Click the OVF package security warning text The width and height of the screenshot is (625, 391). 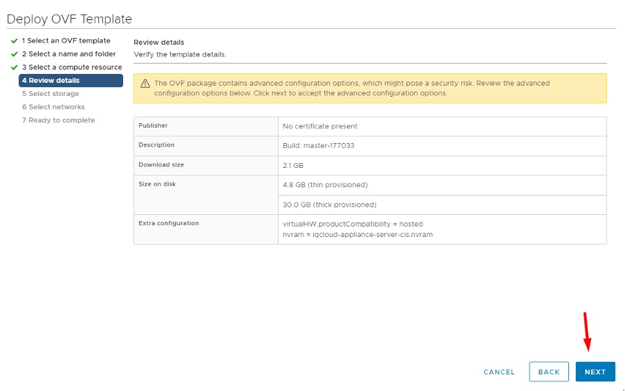tap(352, 88)
